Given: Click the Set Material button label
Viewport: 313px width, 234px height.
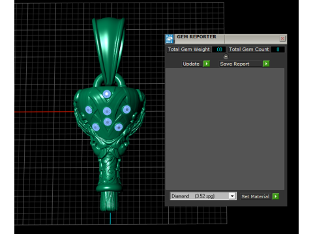Looking at the screenshot, I should coord(256,196).
